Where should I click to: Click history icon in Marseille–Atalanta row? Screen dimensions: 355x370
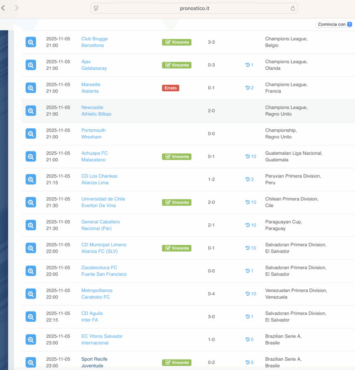click(250, 88)
